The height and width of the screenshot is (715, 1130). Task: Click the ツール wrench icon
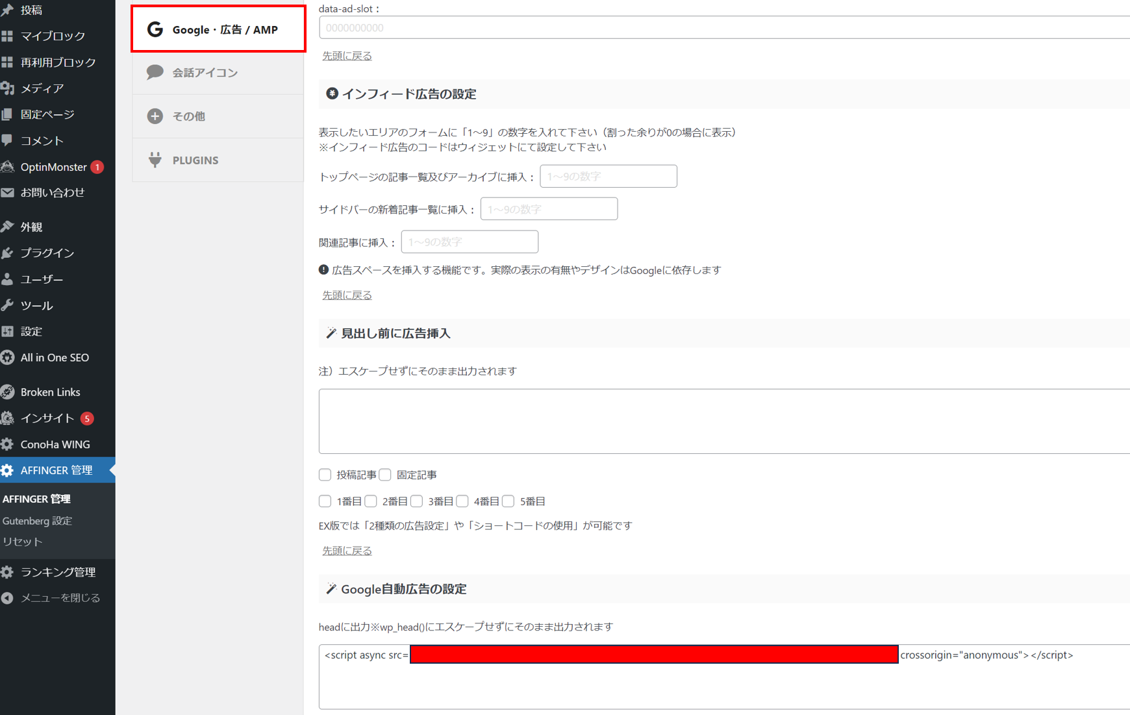pyautogui.click(x=7, y=305)
